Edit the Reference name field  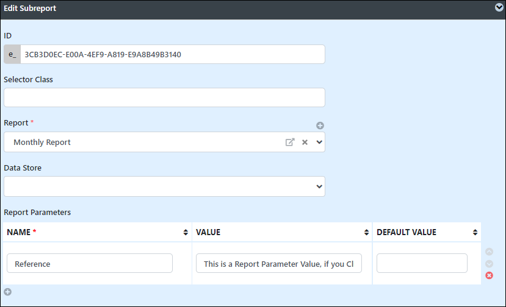(90, 263)
